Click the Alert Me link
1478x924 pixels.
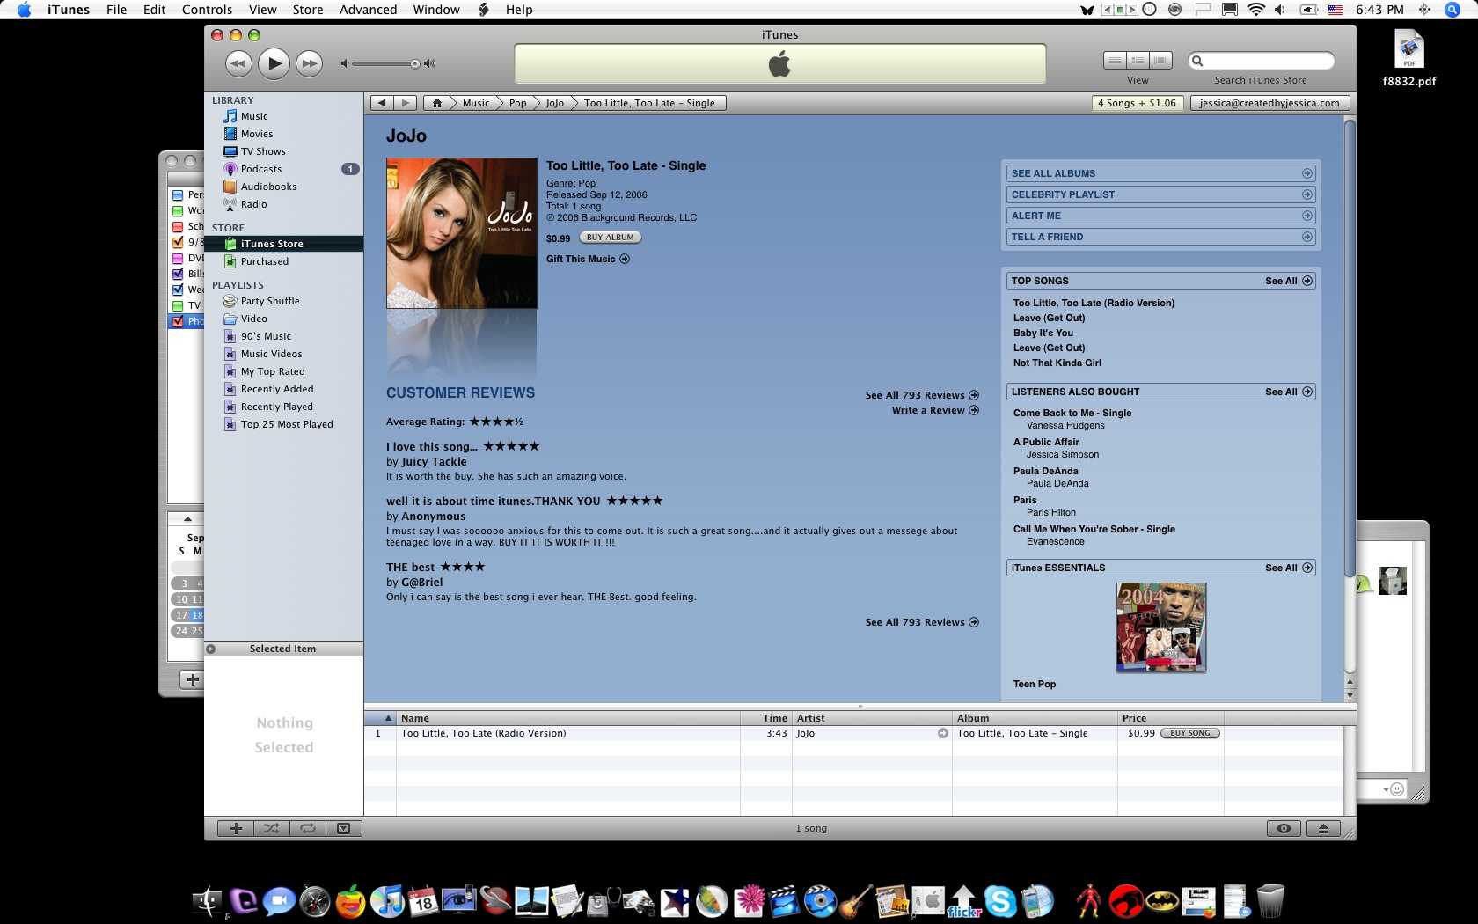pyautogui.click(x=1160, y=216)
